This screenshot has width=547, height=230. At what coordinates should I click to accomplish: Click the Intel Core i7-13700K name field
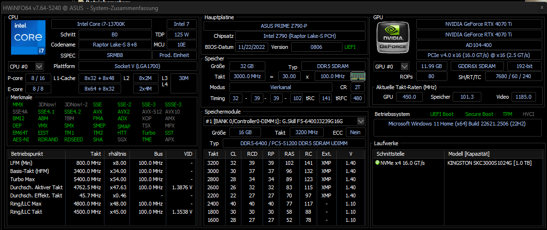102,24
